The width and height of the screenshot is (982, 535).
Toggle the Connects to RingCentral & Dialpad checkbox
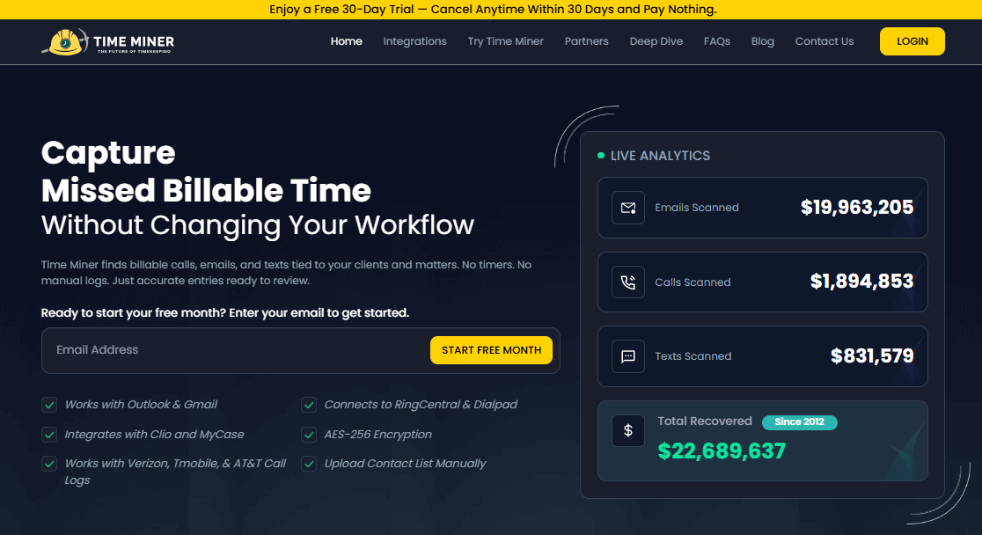click(x=309, y=404)
